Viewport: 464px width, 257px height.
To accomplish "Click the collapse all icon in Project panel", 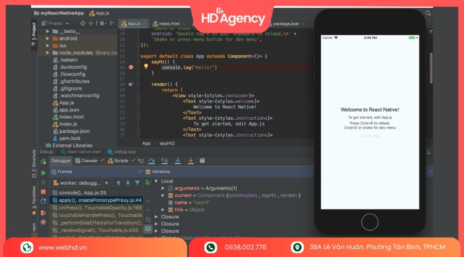I will (91, 23).
